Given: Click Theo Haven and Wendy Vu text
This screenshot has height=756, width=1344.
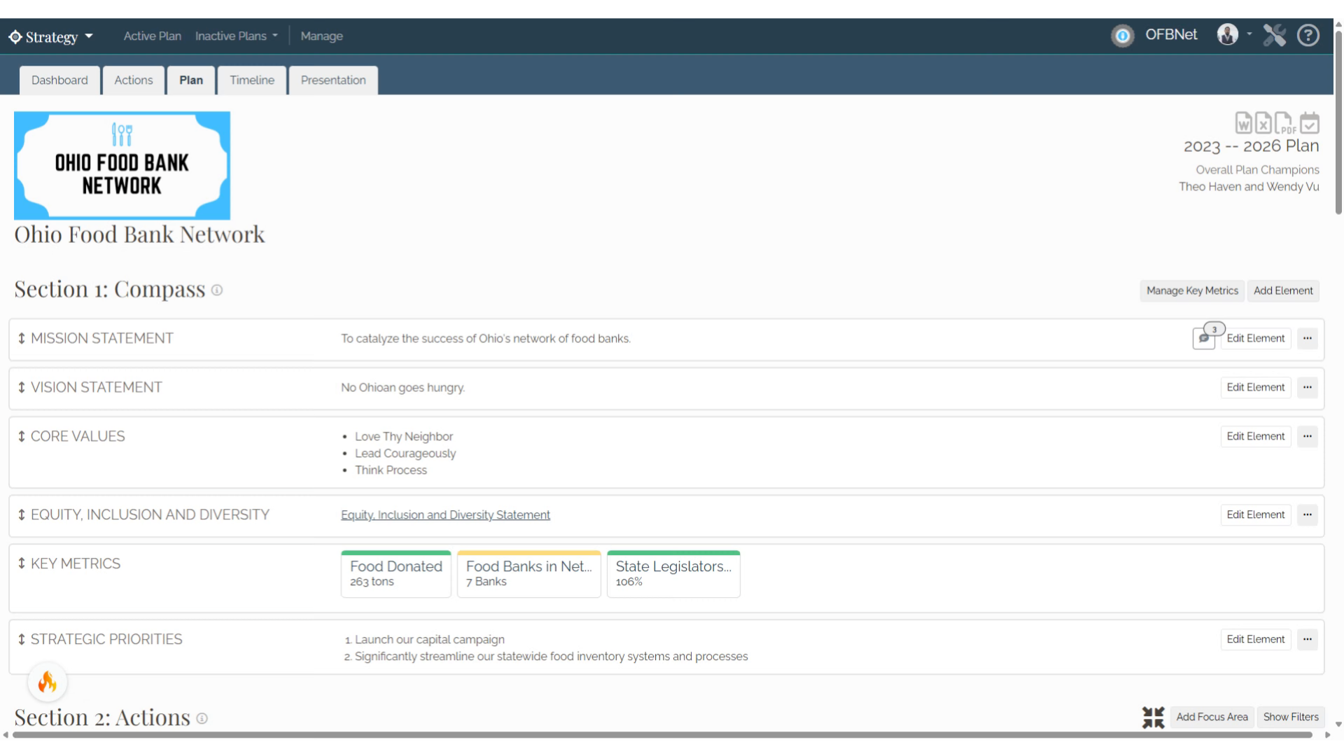Looking at the screenshot, I should [1249, 187].
